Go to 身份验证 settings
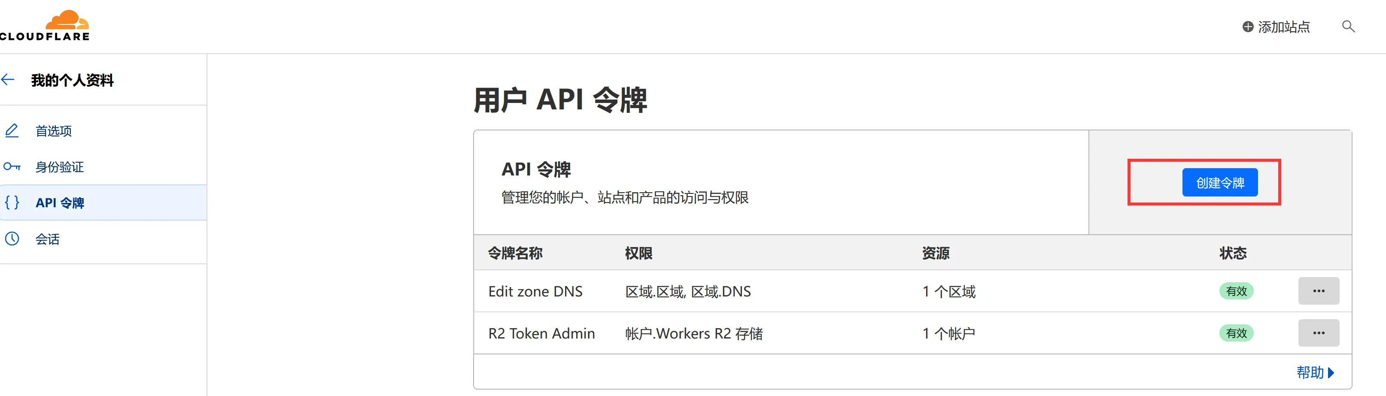The width and height of the screenshot is (1386, 396). (103, 166)
